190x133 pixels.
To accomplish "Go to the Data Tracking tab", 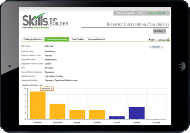I will (x=78, y=39).
